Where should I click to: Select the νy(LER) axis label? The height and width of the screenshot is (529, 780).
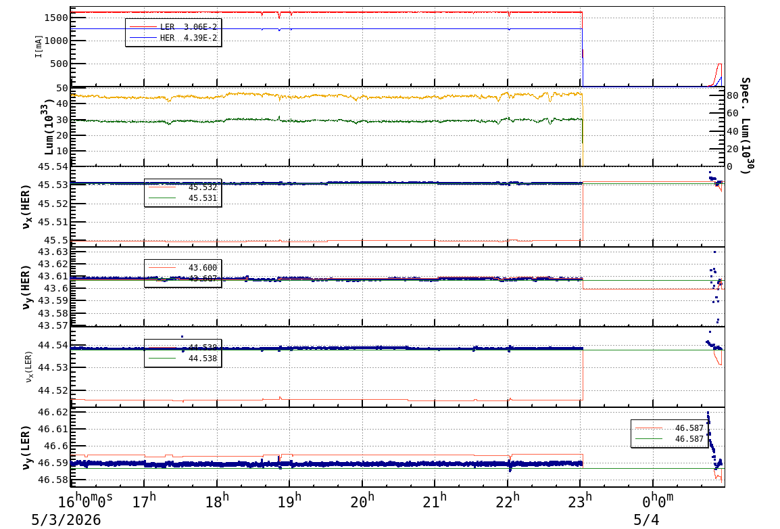26,447
